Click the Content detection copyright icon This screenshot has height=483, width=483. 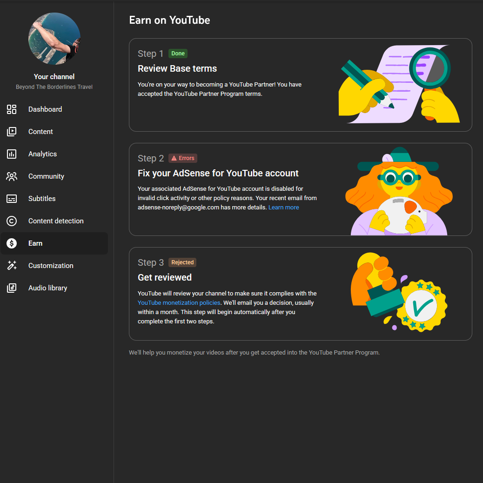point(12,221)
